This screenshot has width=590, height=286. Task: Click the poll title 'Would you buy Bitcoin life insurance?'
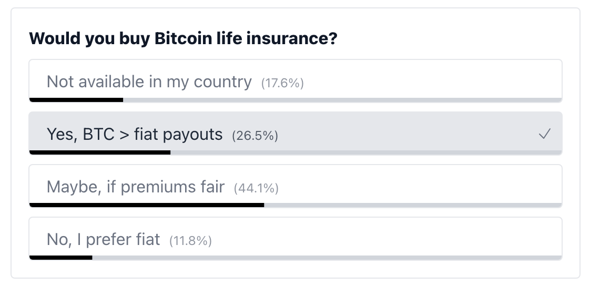click(183, 38)
